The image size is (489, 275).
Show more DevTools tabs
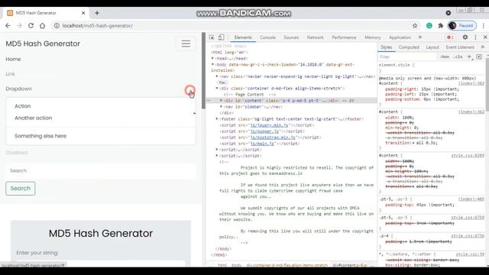(x=420, y=37)
